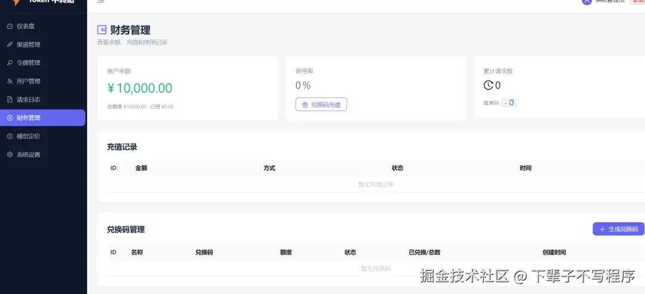Image resolution: width=645 pixels, height=294 pixels.
Task: Click the 额度 column header
Action: point(286,252)
